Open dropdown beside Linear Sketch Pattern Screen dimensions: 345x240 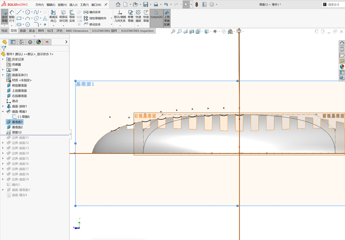tap(111, 18)
